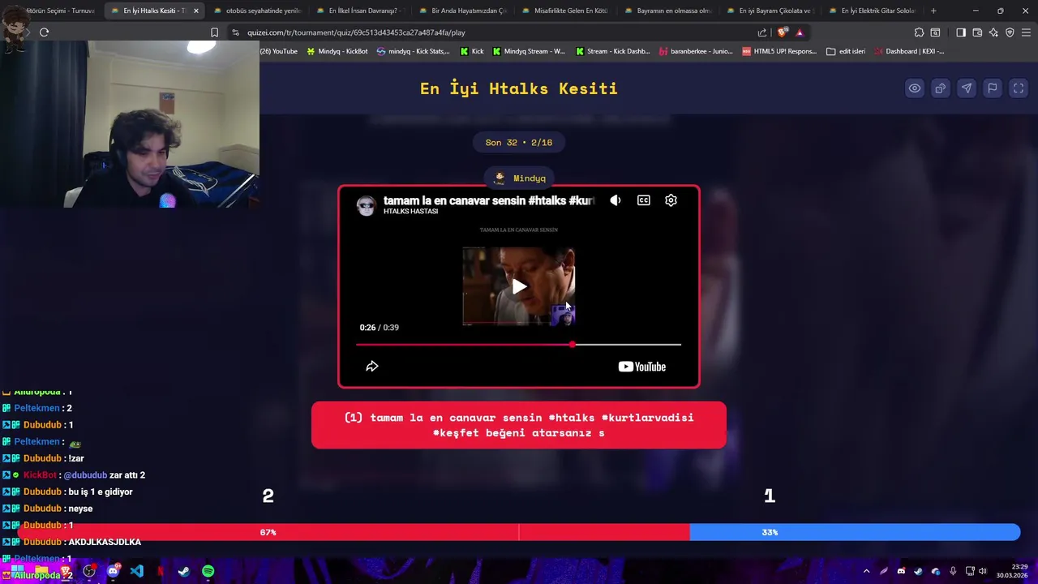Image resolution: width=1038 pixels, height=584 pixels.
Task: Open YouTube bookmark
Action: (279, 51)
